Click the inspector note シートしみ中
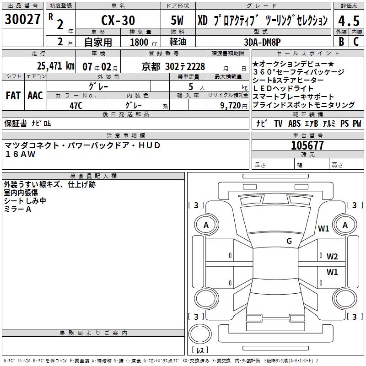Screen dimensions: 366x366 tap(25, 201)
